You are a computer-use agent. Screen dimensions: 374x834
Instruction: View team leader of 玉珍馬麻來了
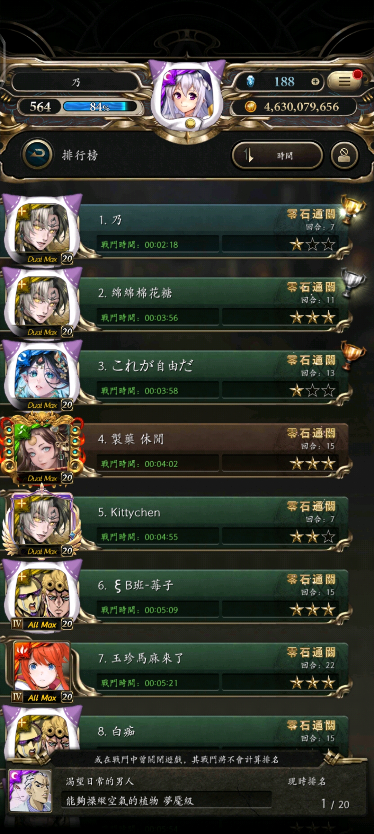(42, 667)
